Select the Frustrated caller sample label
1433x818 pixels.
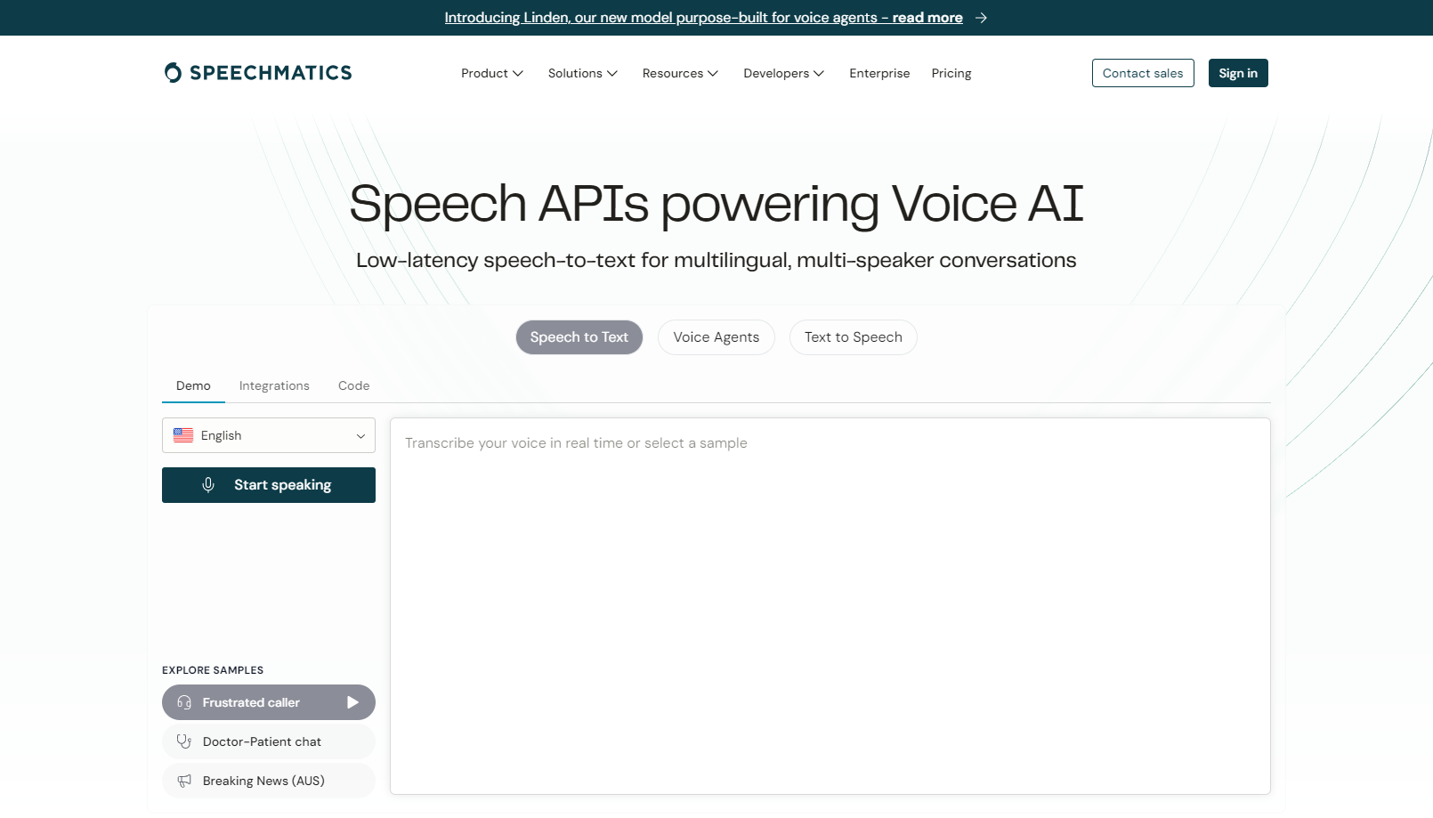coord(251,702)
